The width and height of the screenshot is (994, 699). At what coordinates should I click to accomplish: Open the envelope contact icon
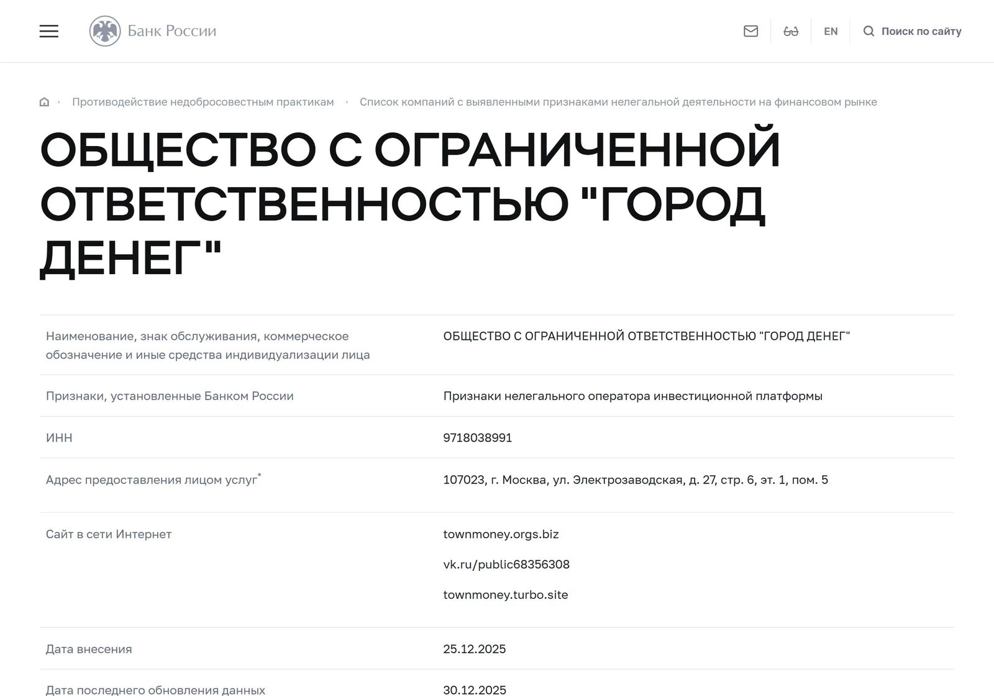[x=750, y=31]
